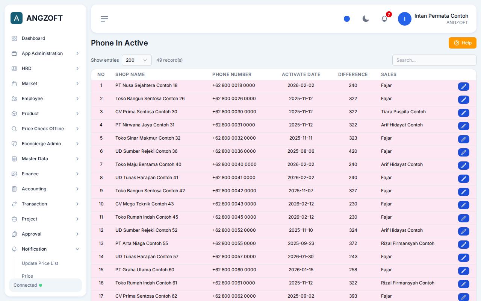Edit the CV Mega Teknik Contoh 43 row
The image size is (481, 301).
click(x=464, y=205)
